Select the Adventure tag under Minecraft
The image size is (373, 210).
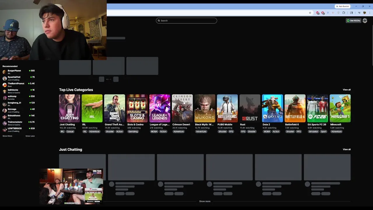[x=336, y=132]
